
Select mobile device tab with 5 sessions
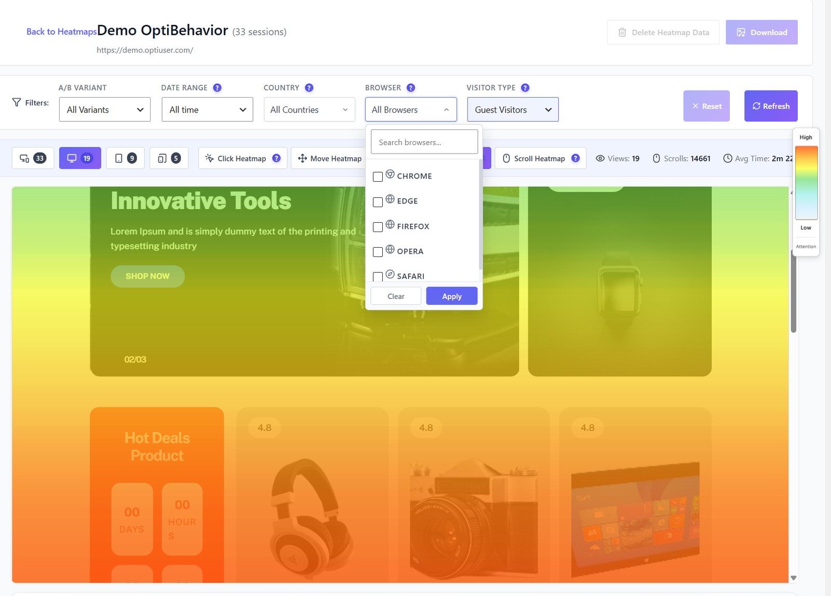click(169, 158)
